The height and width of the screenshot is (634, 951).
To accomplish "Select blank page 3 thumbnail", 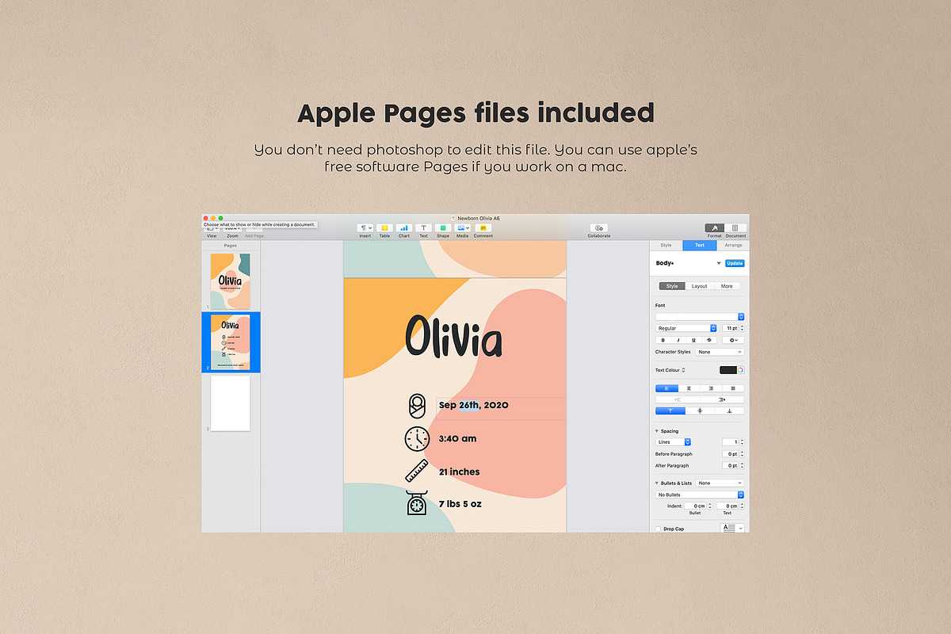I will [x=230, y=403].
